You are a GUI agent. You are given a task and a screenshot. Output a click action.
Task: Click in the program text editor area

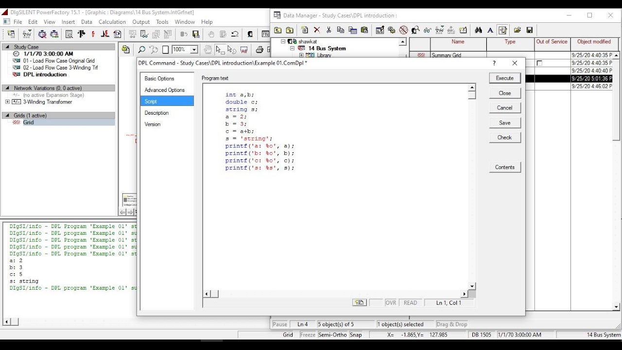[x=335, y=187]
